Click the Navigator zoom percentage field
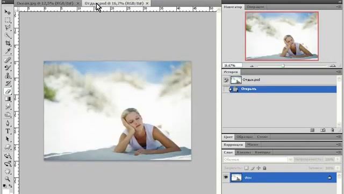The height and width of the screenshot is (194, 344). [233, 65]
